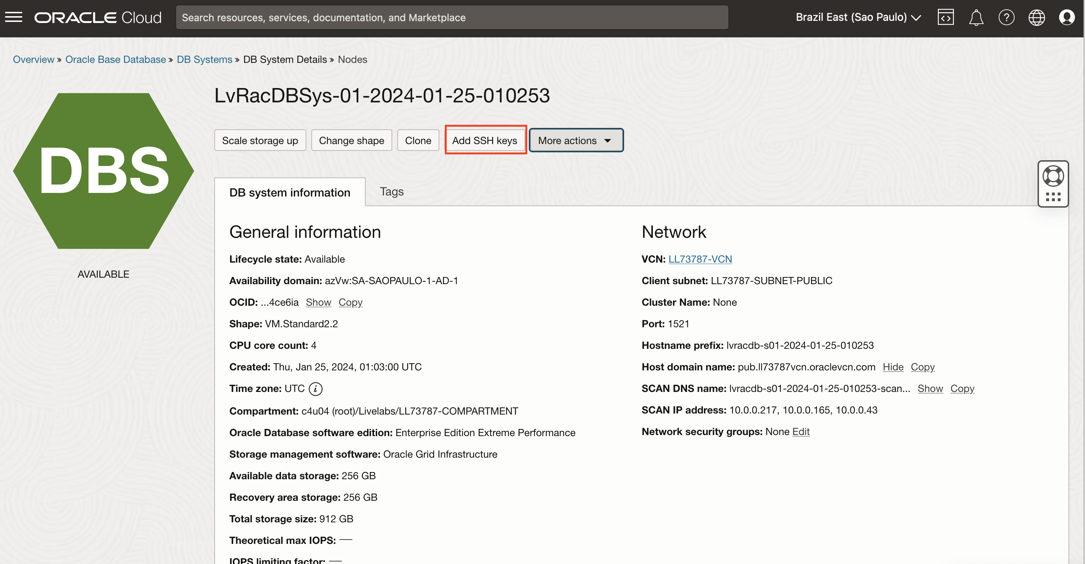
Task: Open the Brazil East region selector
Action: (858, 17)
